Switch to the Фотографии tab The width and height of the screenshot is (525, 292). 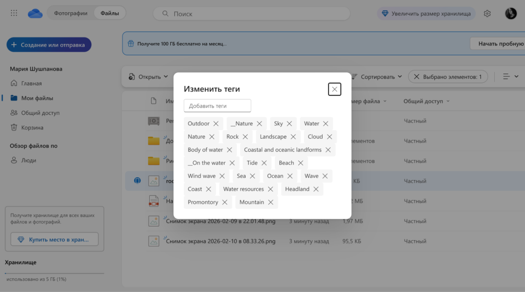pos(71,13)
